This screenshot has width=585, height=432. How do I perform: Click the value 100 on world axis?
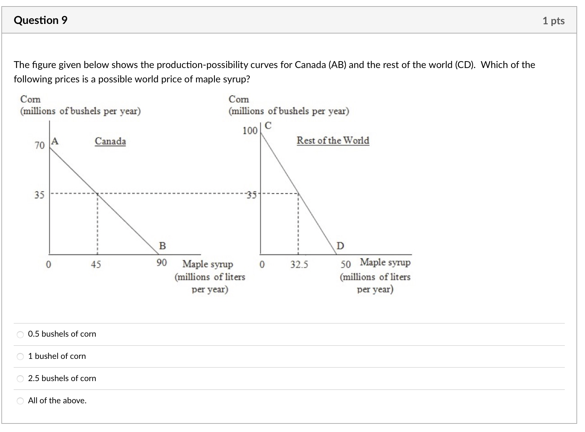pyautogui.click(x=250, y=130)
